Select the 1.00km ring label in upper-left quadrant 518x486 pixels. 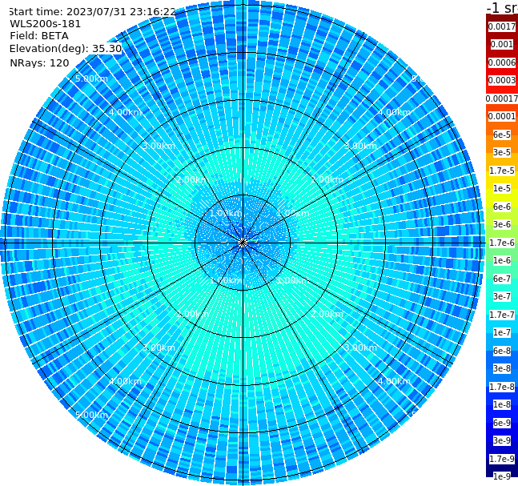[x=226, y=213]
